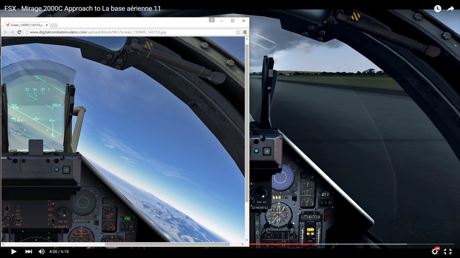The image size is (460, 258).
Task: Share the video via arrow icon
Action: [x=450, y=8]
